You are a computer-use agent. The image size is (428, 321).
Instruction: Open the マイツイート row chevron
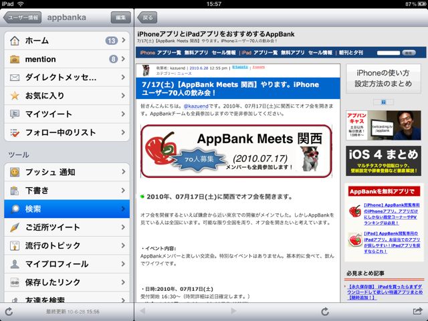(x=124, y=114)
